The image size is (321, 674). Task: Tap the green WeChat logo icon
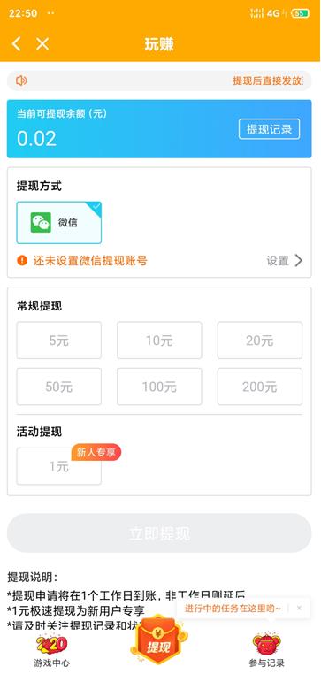(41, 223)
